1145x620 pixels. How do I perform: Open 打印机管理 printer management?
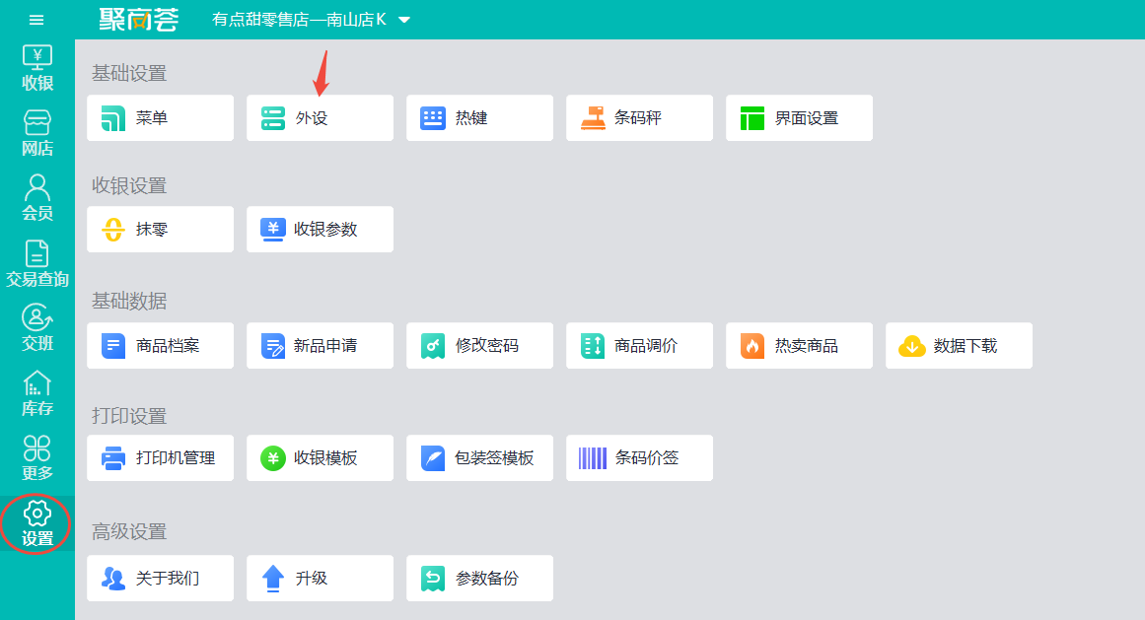[x=160, y=458]
